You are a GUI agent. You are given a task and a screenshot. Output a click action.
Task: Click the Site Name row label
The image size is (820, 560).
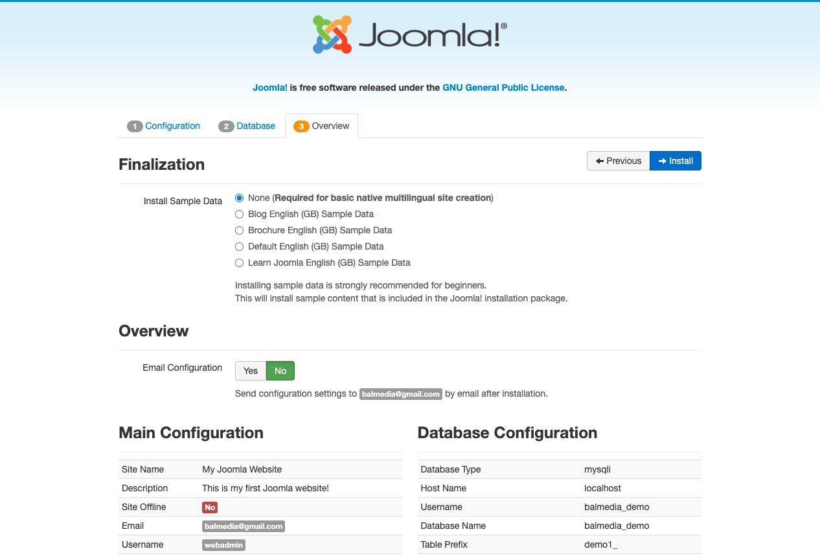pos(142,469)
